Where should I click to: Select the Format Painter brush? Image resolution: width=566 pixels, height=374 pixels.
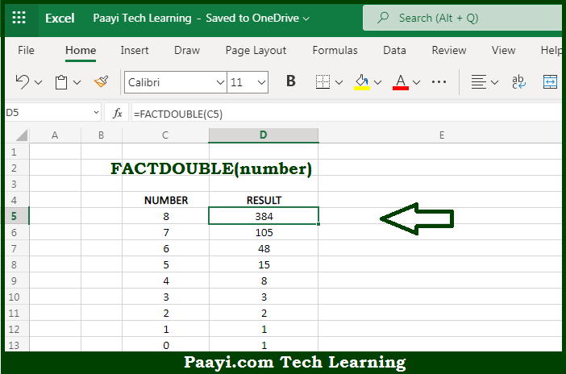101,81
